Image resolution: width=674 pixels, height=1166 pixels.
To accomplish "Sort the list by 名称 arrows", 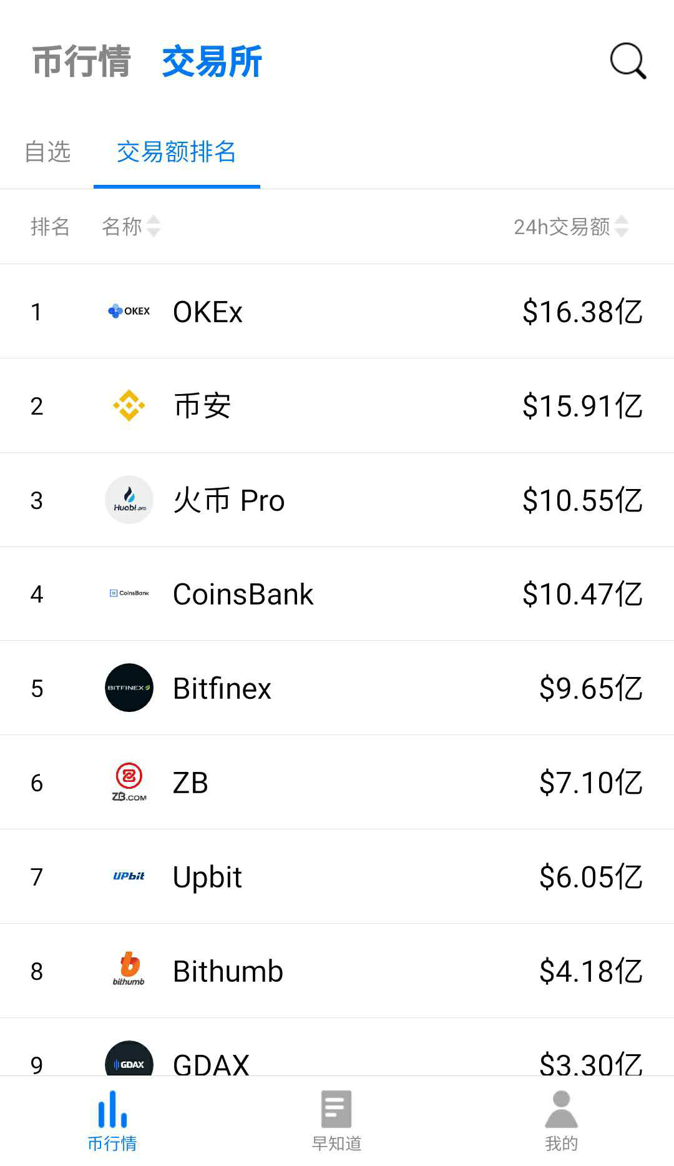I will click(154, 226).
